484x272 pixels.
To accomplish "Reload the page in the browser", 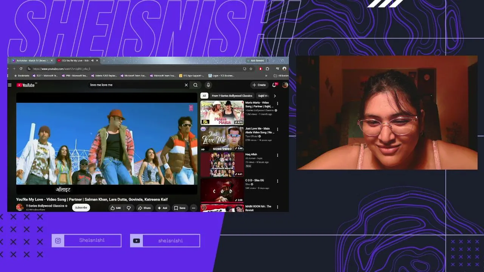I will [21, 69].
